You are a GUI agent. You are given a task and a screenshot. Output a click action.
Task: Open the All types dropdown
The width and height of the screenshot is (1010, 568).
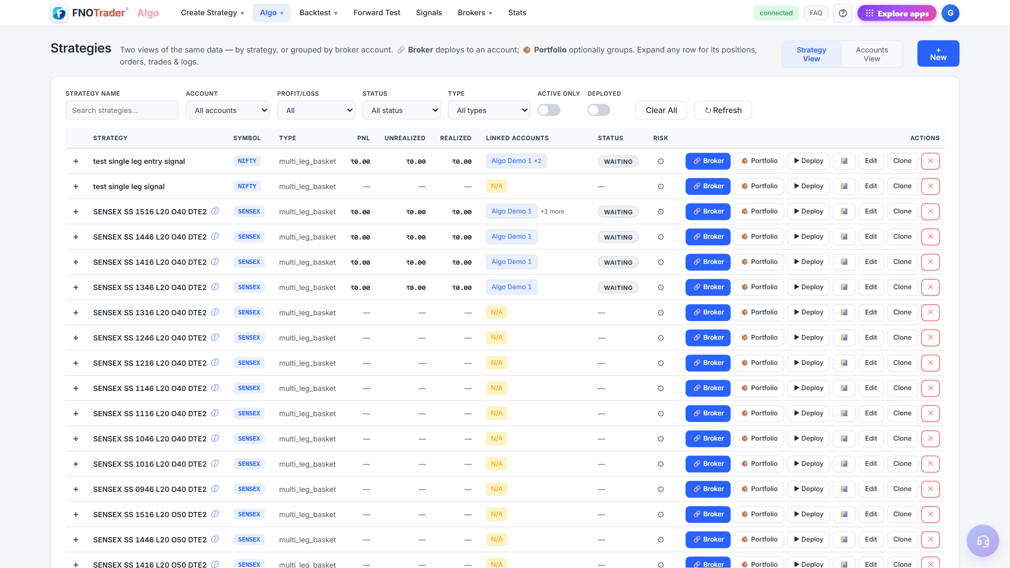[489, 110]
